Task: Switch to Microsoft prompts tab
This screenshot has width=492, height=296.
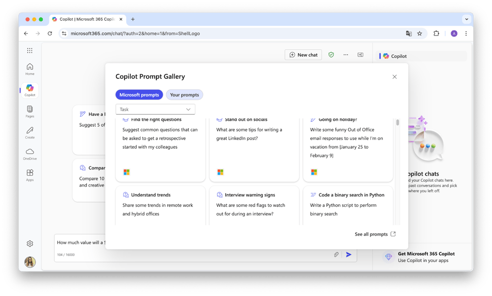Action: pos(139,95)
